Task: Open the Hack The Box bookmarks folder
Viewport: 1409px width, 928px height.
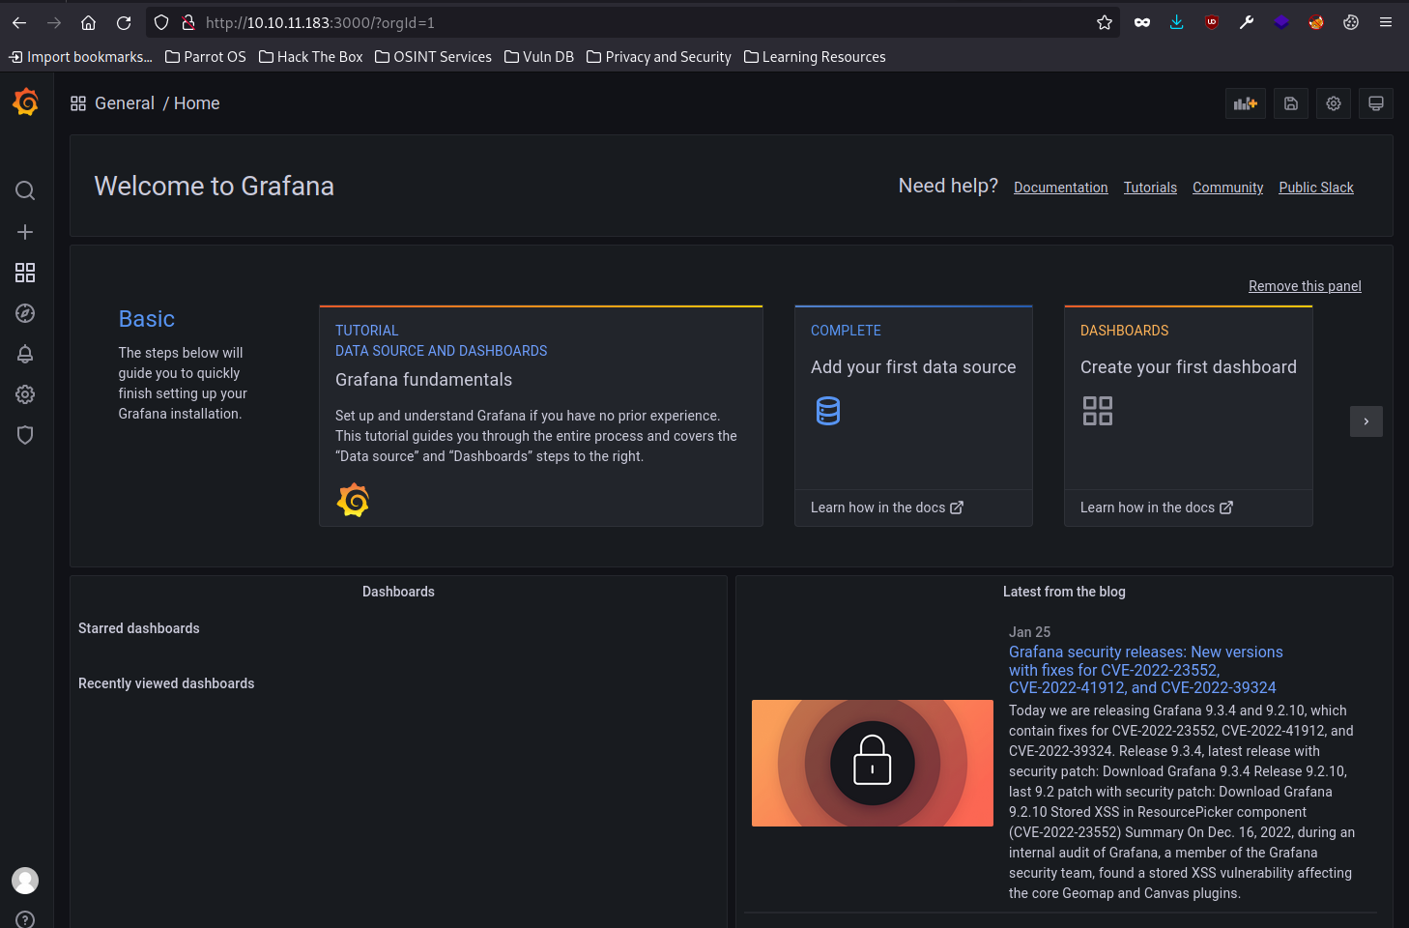Action: tap(311, 57)
